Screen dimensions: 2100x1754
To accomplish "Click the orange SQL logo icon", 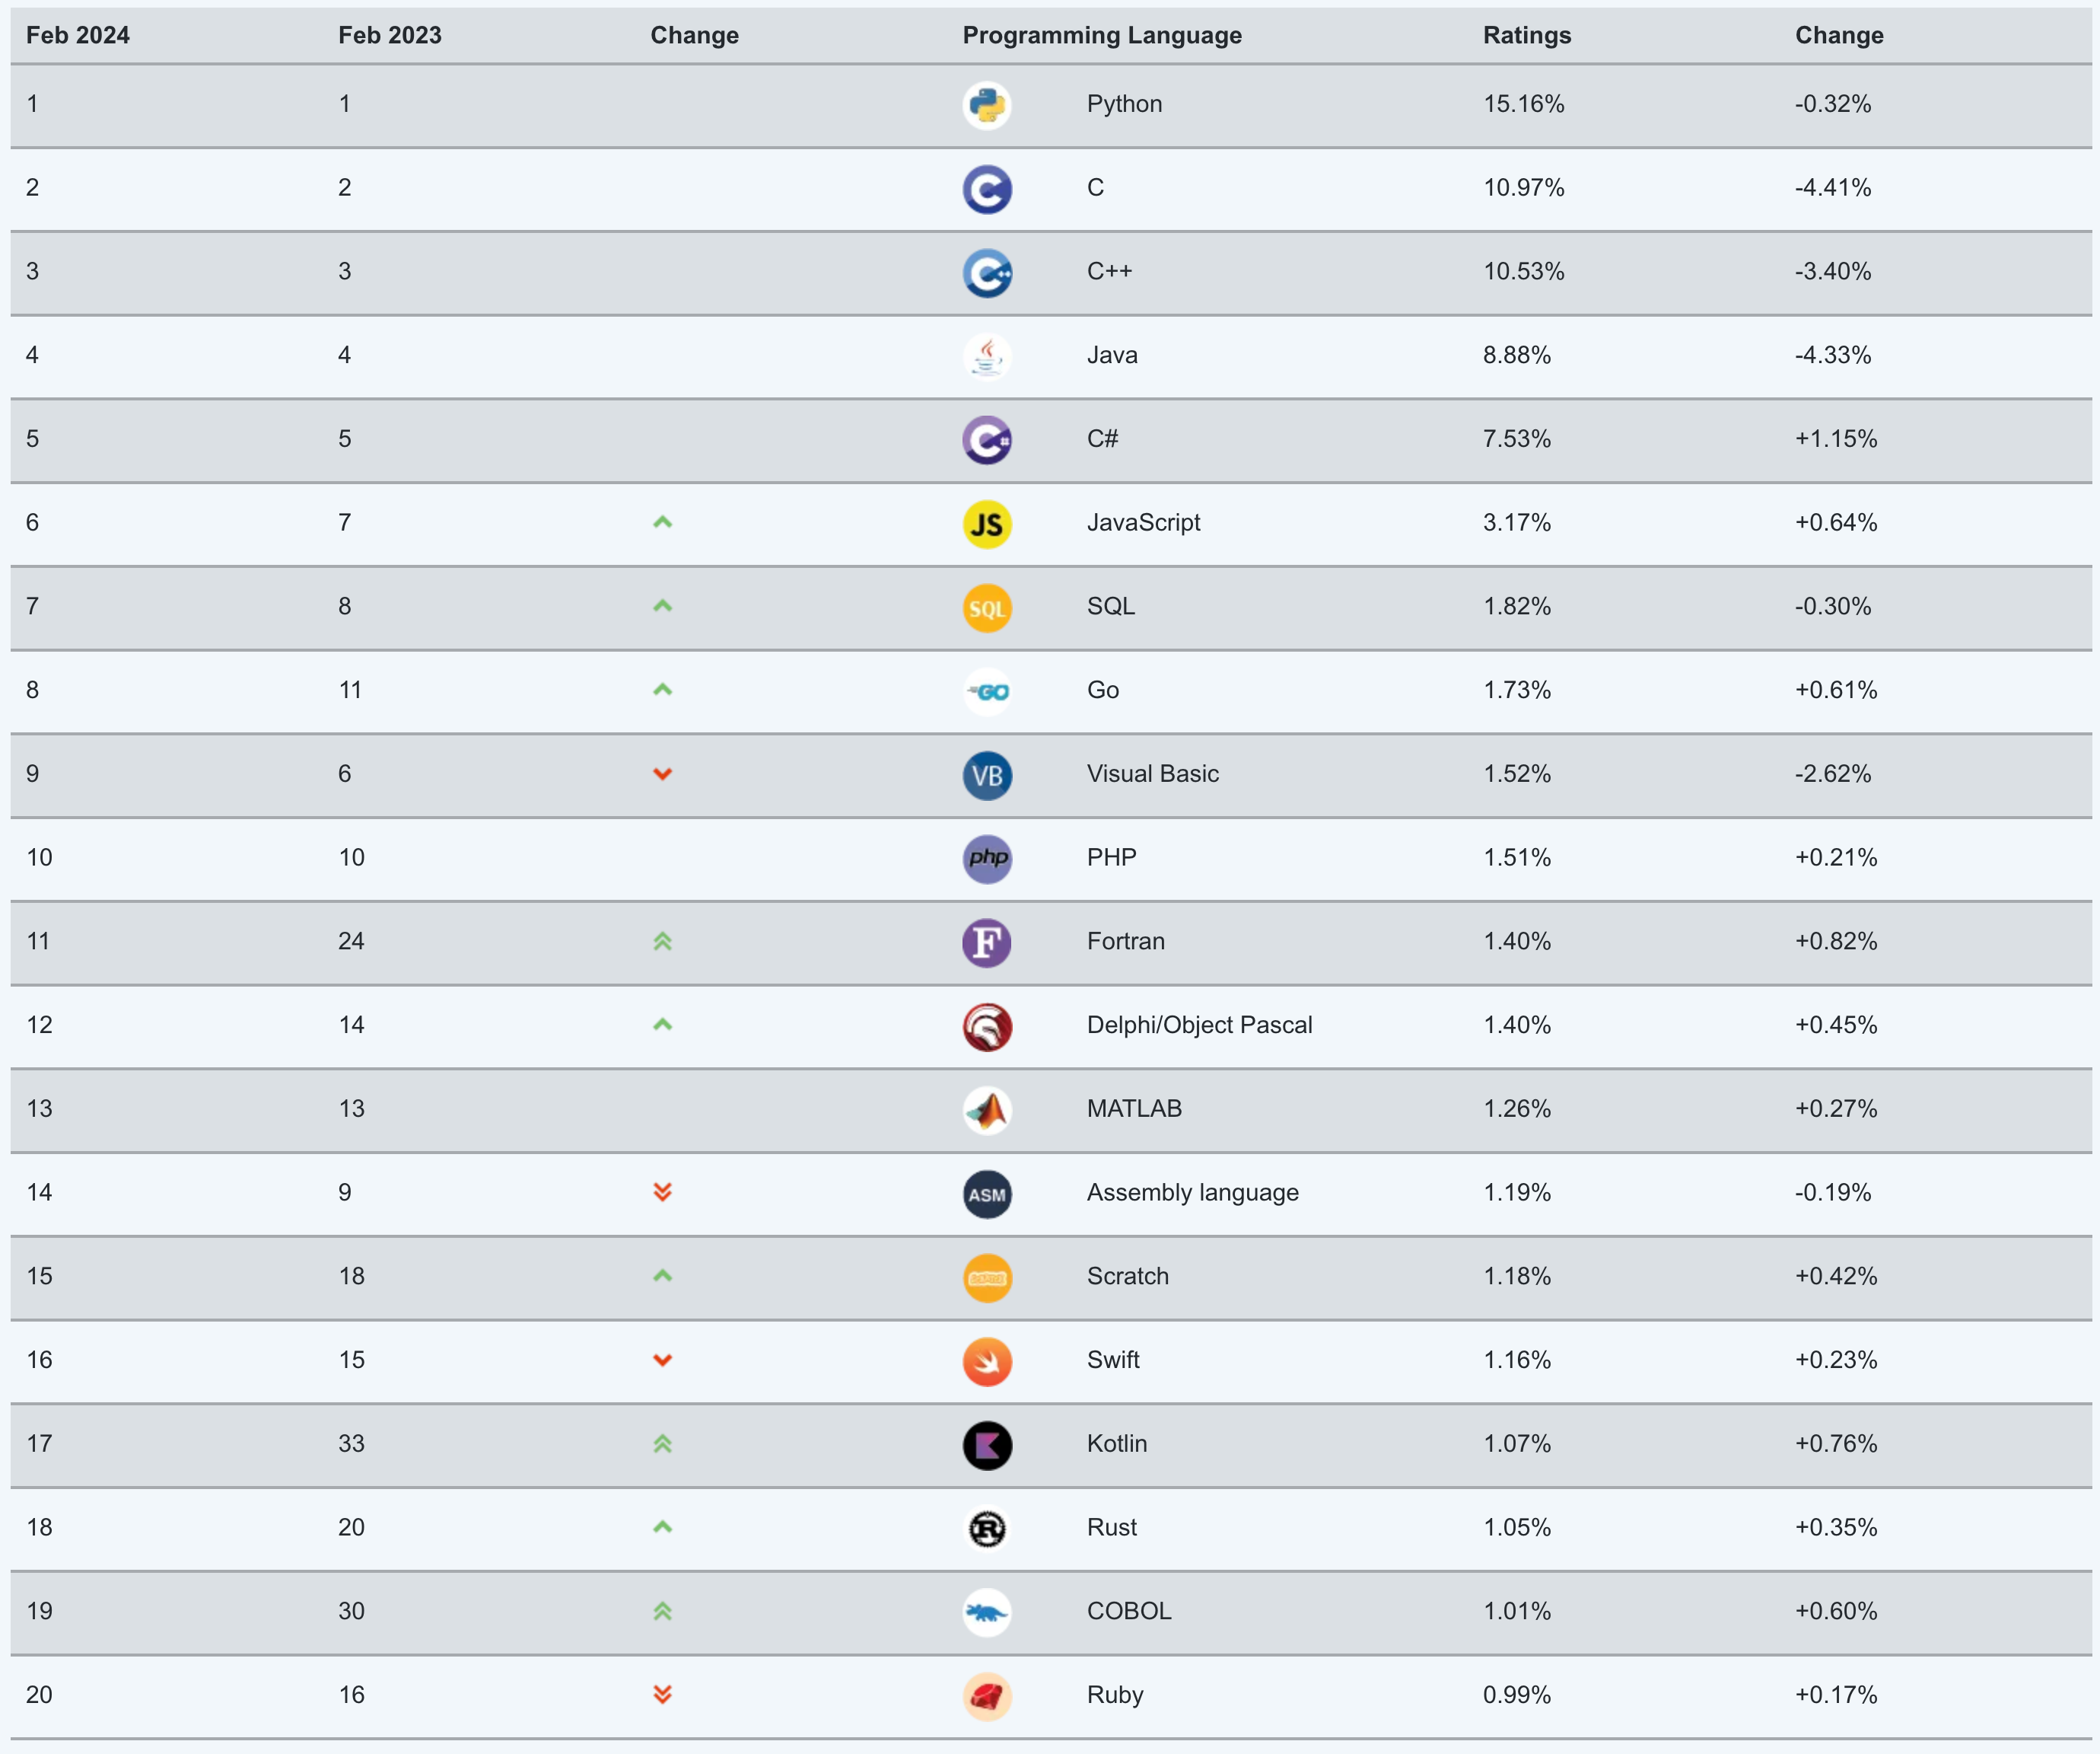I will 987,608.
